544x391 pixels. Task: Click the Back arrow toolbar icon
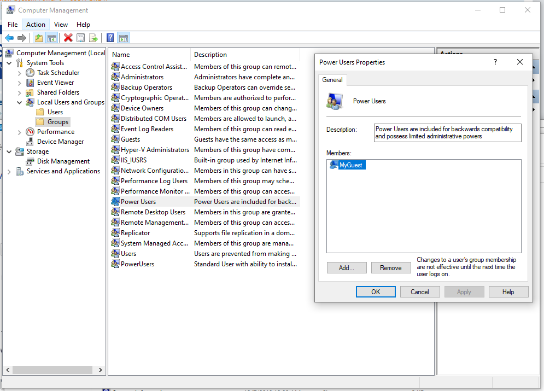point(9,38)
